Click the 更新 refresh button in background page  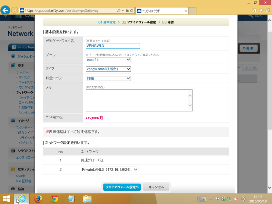pyautogui.click(x=249, y=48)
